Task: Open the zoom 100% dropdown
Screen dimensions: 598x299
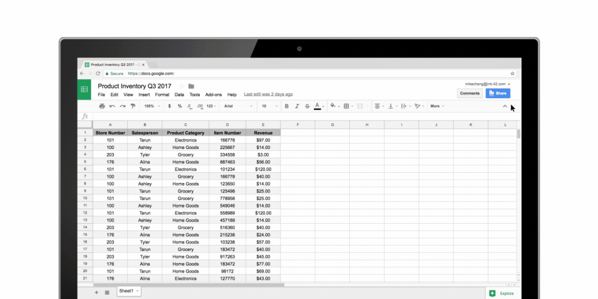Action: [150, 106]
